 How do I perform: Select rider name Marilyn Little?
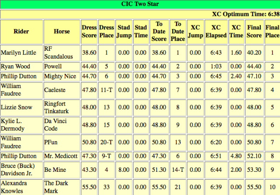tap(18, 53)
